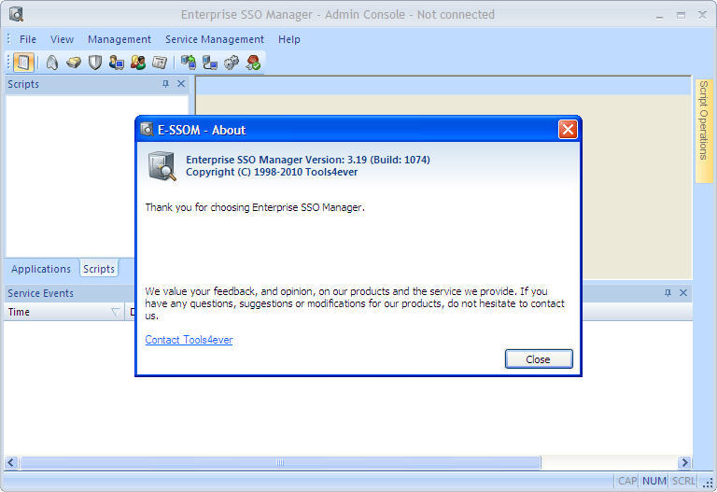Click the Service Events panel title
The width and height of the screenshot is (717, 492).
[41, 293]
